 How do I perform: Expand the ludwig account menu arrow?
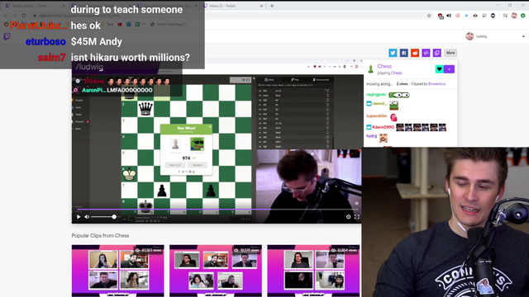(x=523, y=36)
